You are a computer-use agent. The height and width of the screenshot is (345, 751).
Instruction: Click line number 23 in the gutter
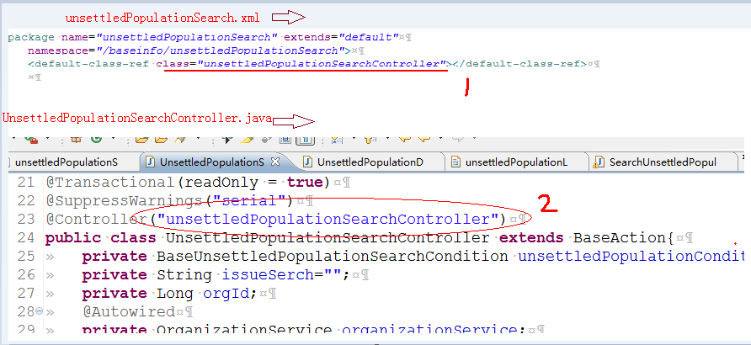point(27,219)
